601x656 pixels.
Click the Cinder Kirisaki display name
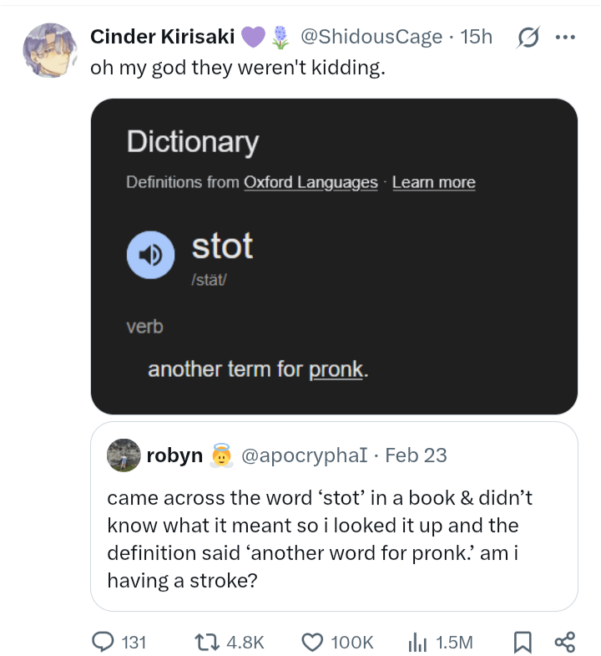[x=163, y=37]
